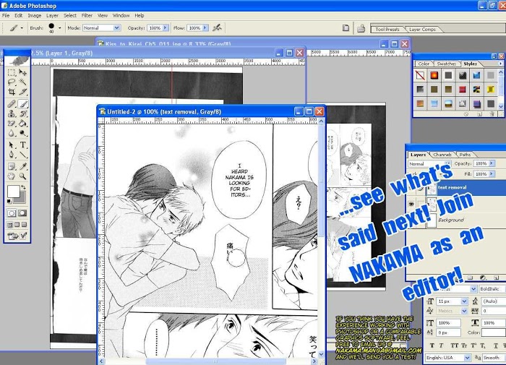
Task: Open the Filter menu
Action: click(87, 15)
